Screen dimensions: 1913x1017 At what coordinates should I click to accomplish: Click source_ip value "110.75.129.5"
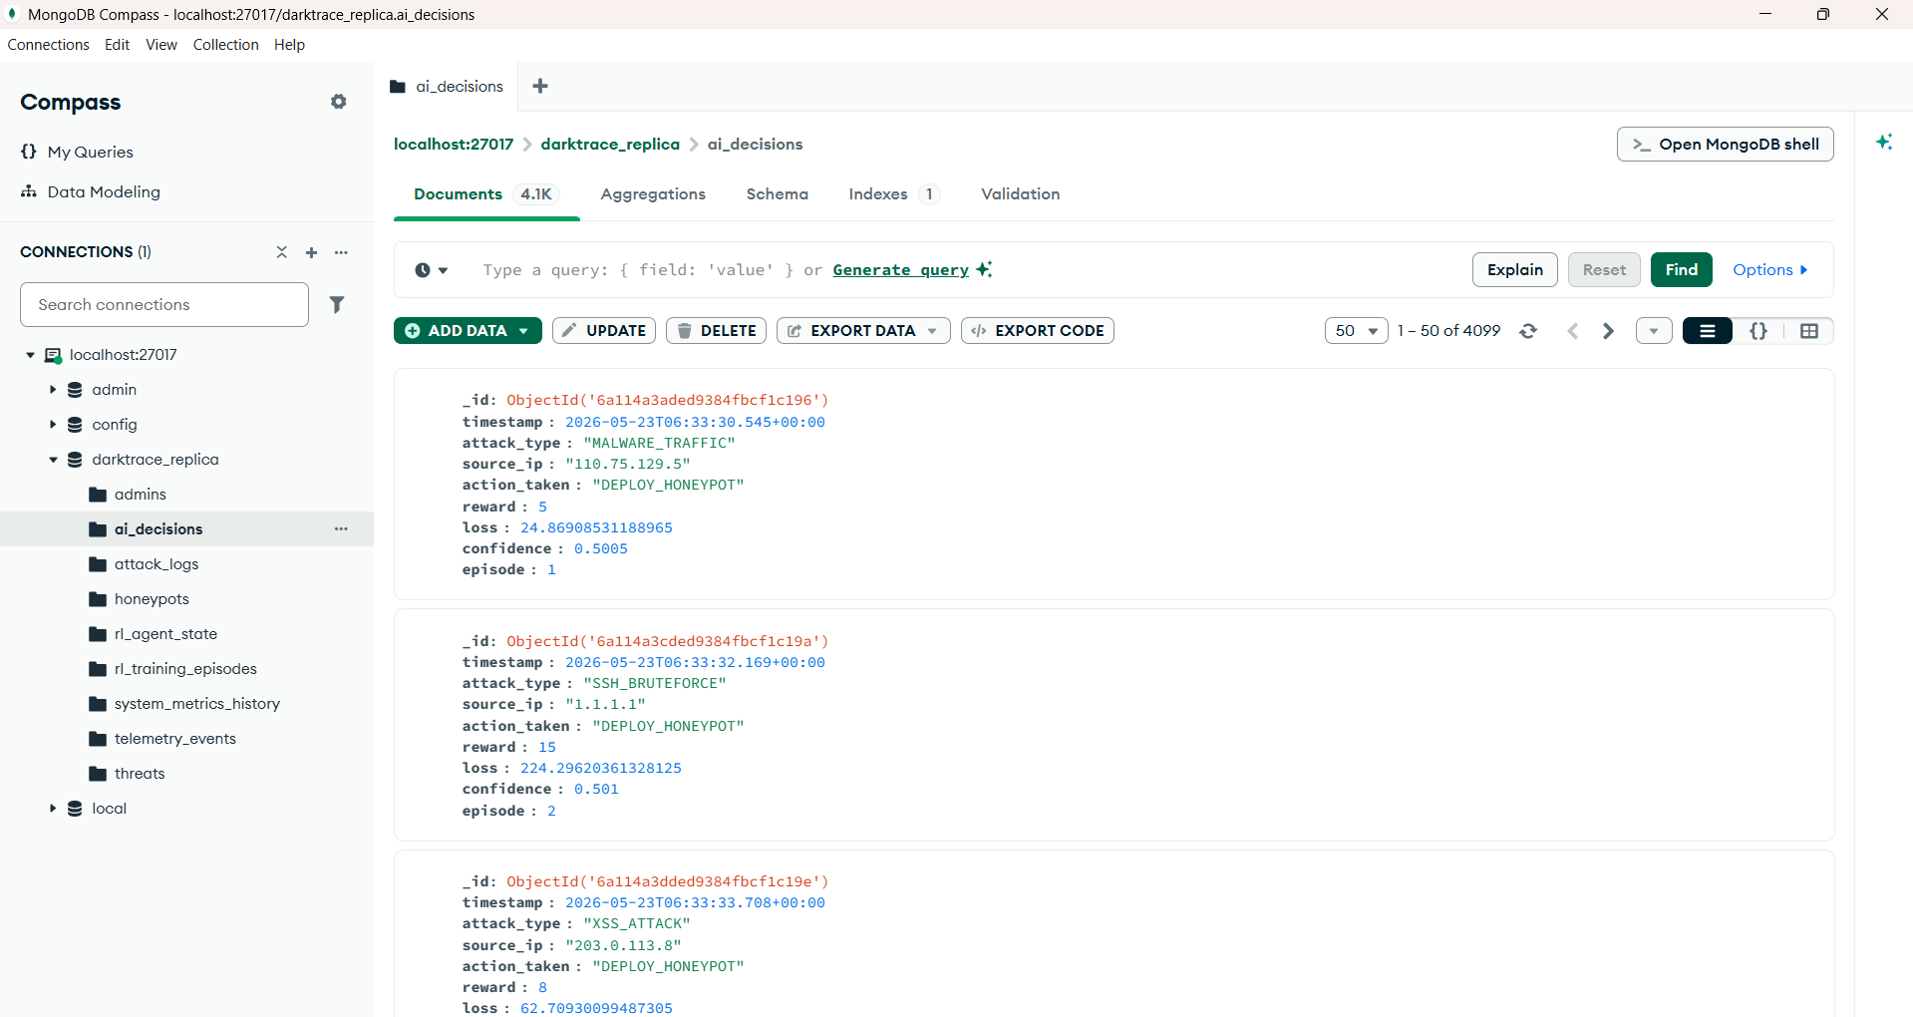(x=628, y=464)
